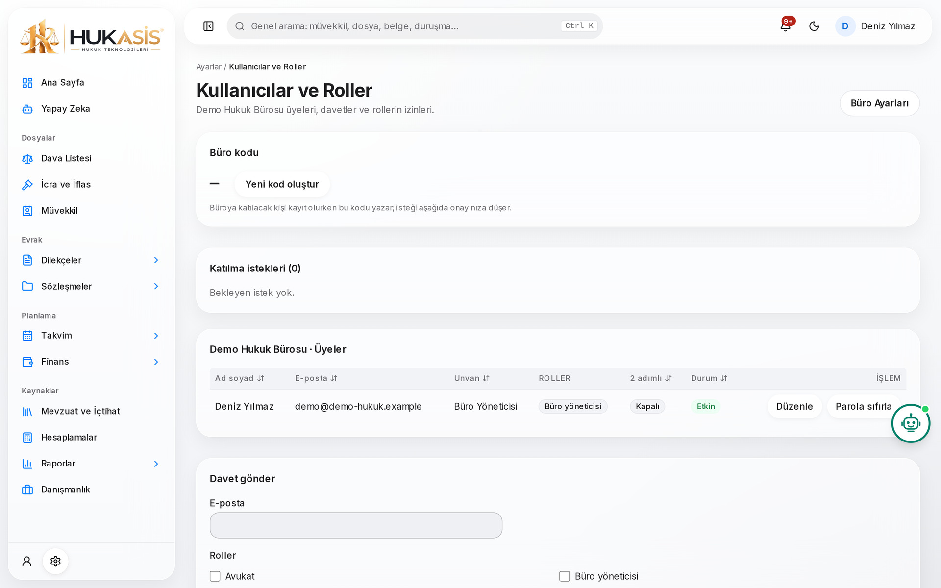Click the Yeni kod oluştur button
The width and height of the screenshot is (941, 588).
click(282, 184)
